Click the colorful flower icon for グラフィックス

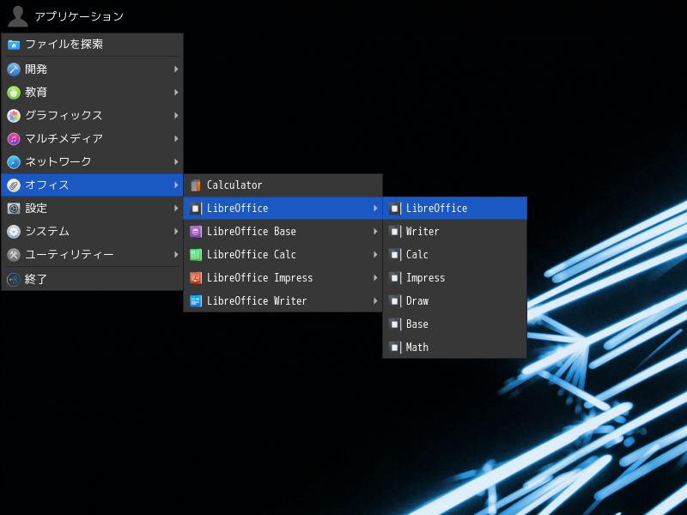pyautogui.click(x=14, y=116)
